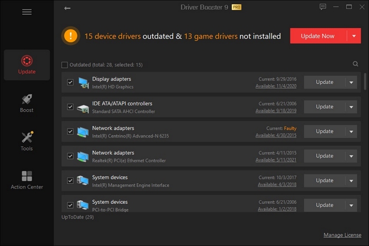Open the Update section in sidebar
This screenshot has height=246, width=369.
pyautogui.click(x=27, y=65)
